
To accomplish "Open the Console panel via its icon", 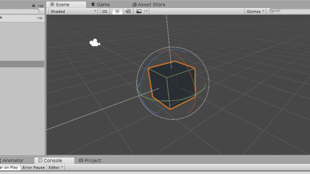I will coord(40,160).
